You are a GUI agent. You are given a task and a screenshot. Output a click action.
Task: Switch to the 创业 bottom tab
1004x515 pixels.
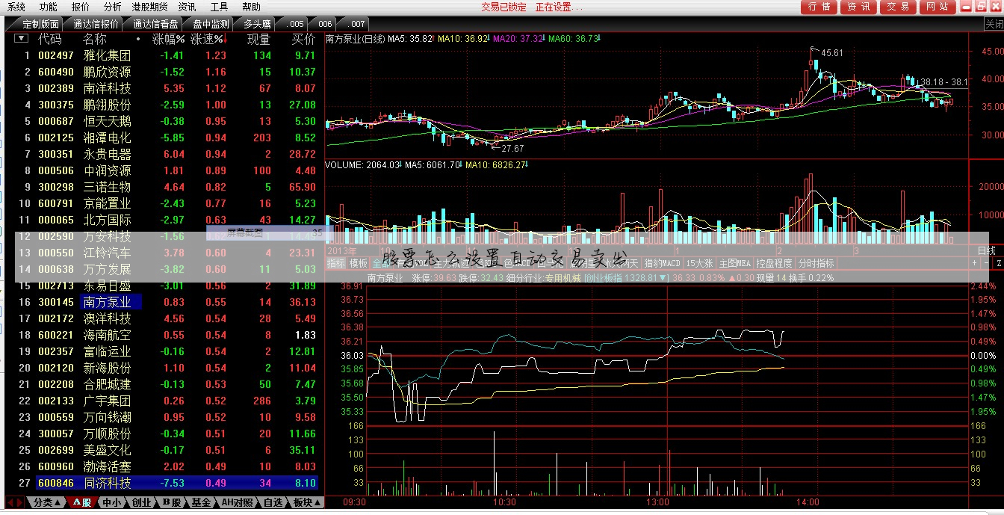click(x=142, y=502)
